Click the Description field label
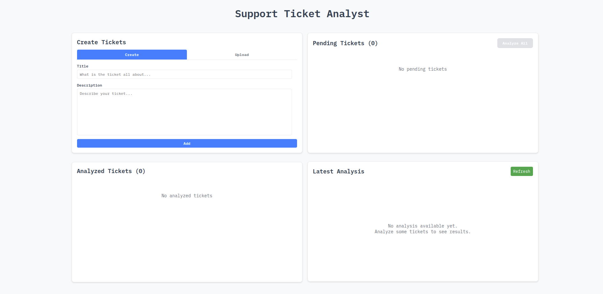Image resolution: width=603 pixels, height=294 pixels. [89, 85]
